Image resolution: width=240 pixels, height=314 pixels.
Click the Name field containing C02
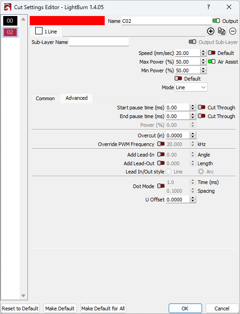coord(166,21)
